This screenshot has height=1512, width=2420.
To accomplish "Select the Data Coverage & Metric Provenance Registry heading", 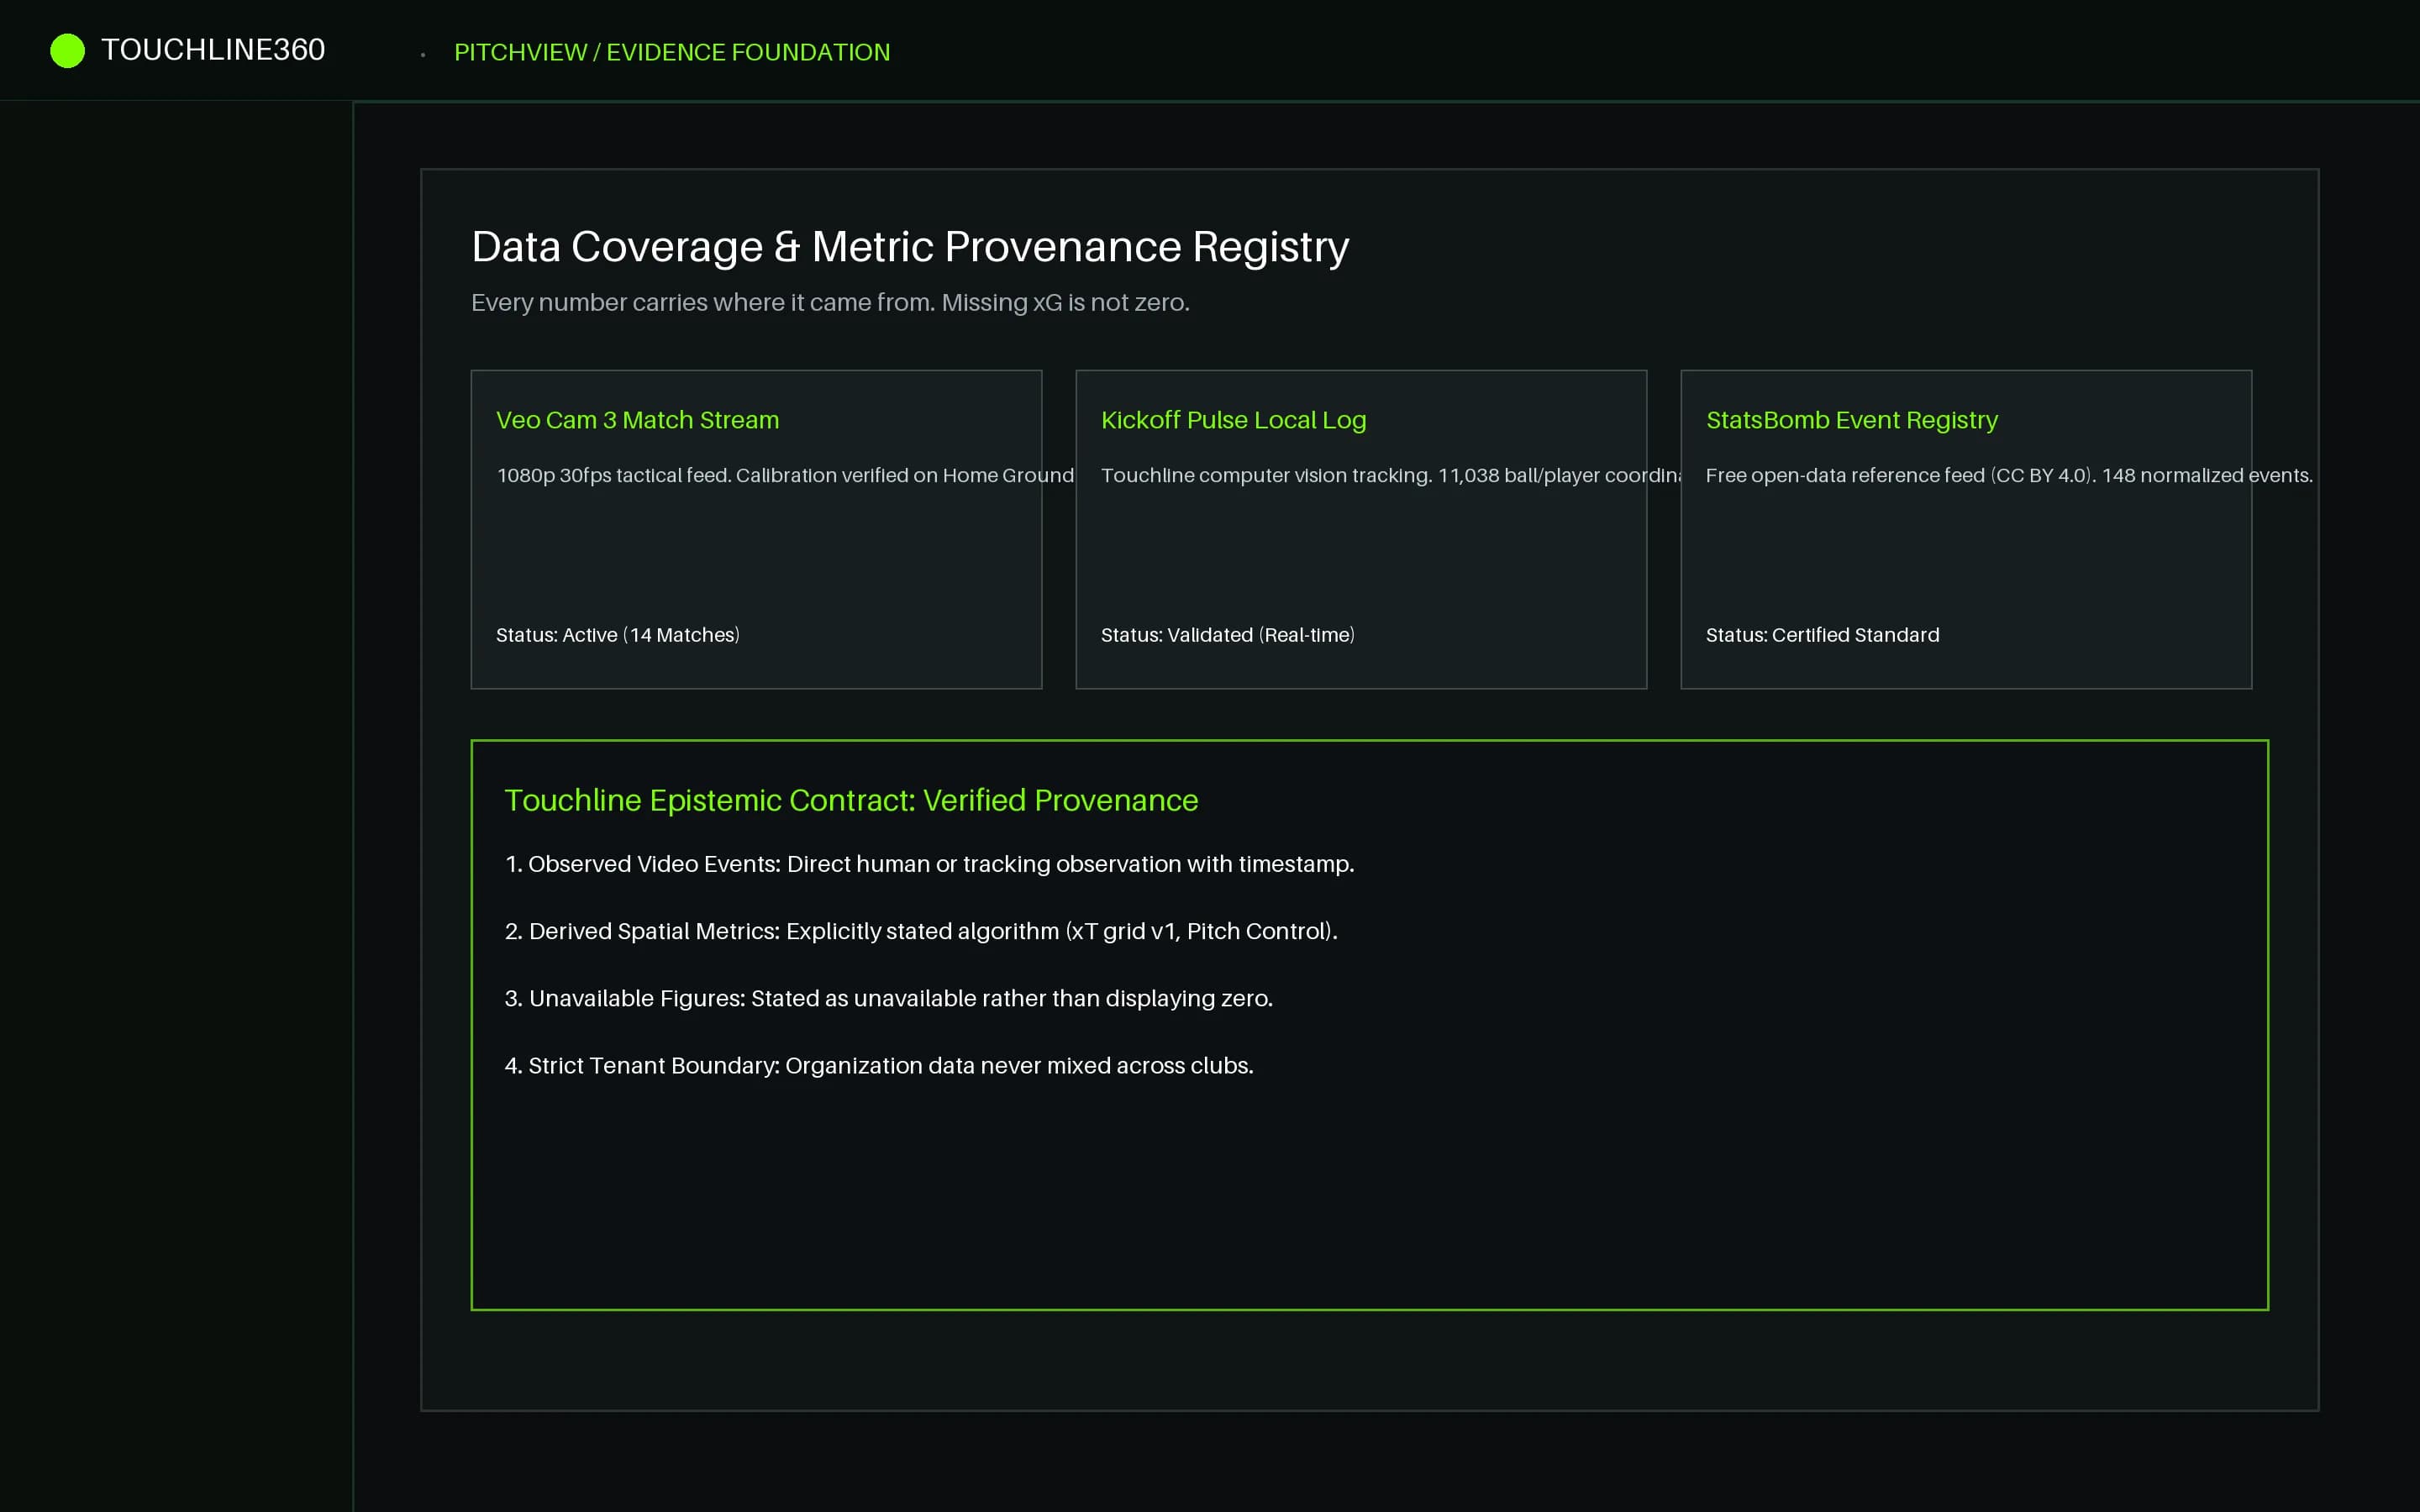I will [x=910, y=247].
